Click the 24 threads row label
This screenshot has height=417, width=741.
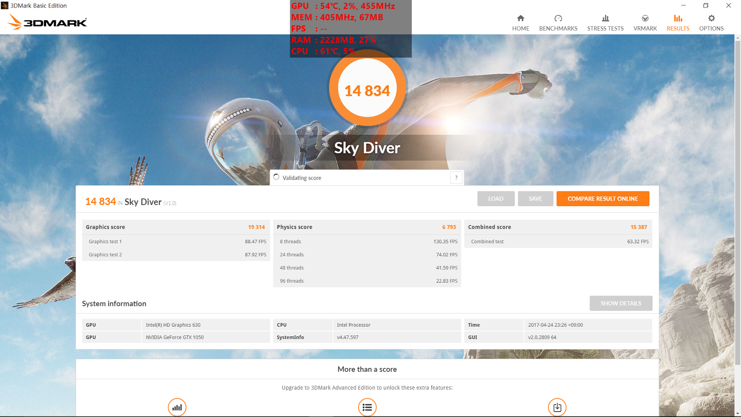pos(292,254)
